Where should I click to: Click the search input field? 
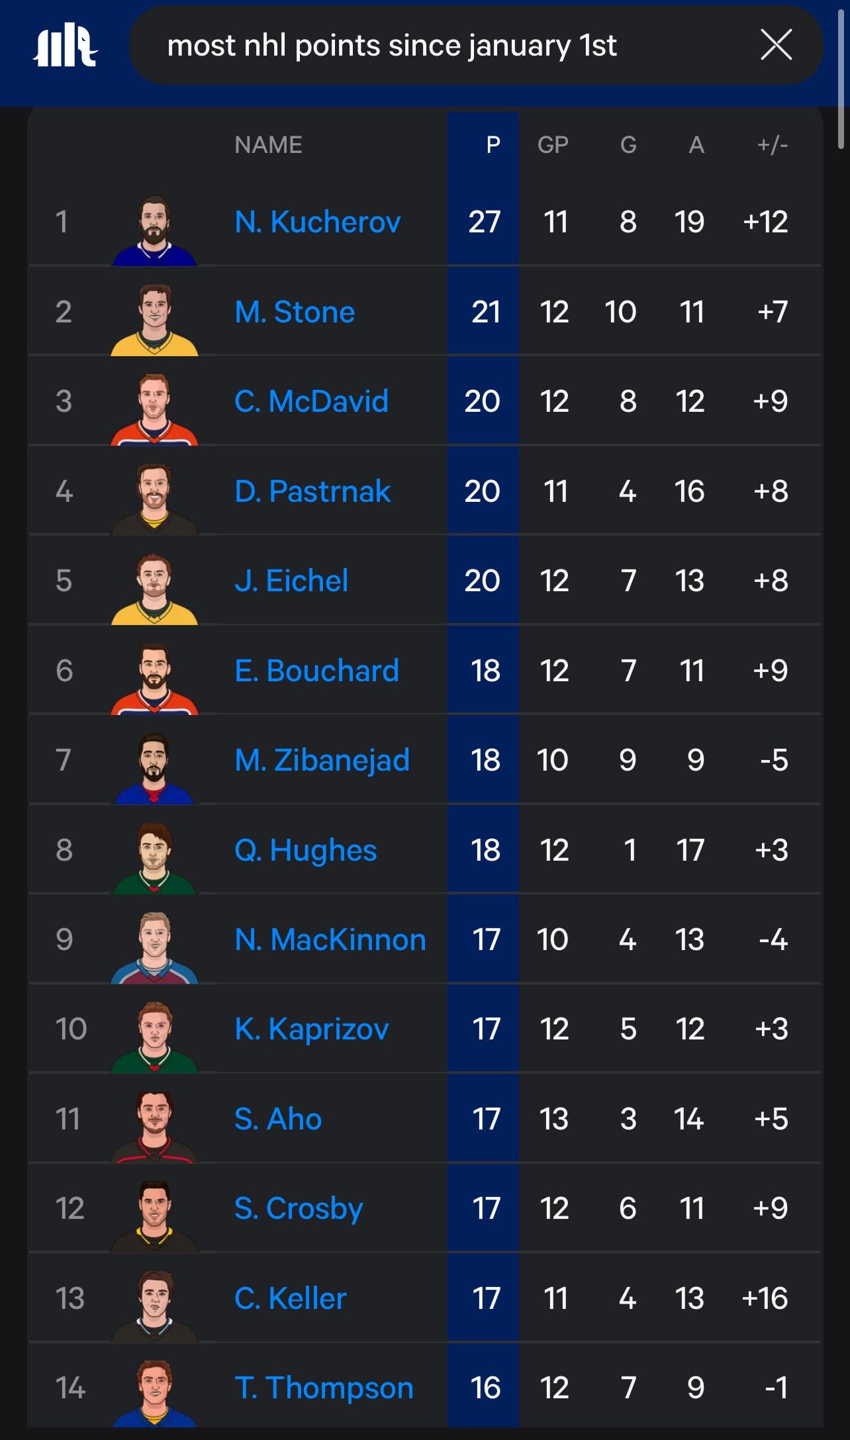tap(437, 46)
